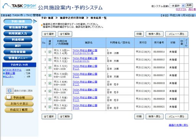
Task: Click 検索へ戻る below the table
Action: point(155,117)
